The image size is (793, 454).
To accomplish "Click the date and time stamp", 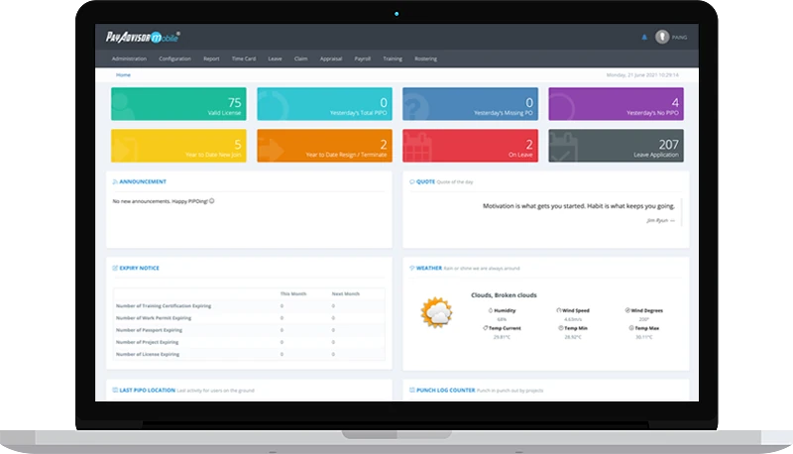I will click(642, 74).
